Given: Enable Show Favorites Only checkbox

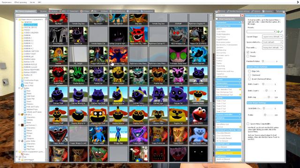Looking at the screenshot, I should tap(217, 19).
